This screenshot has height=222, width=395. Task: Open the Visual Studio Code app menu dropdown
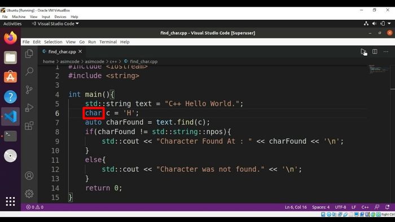pyautogui.click(x=56, y=24)
